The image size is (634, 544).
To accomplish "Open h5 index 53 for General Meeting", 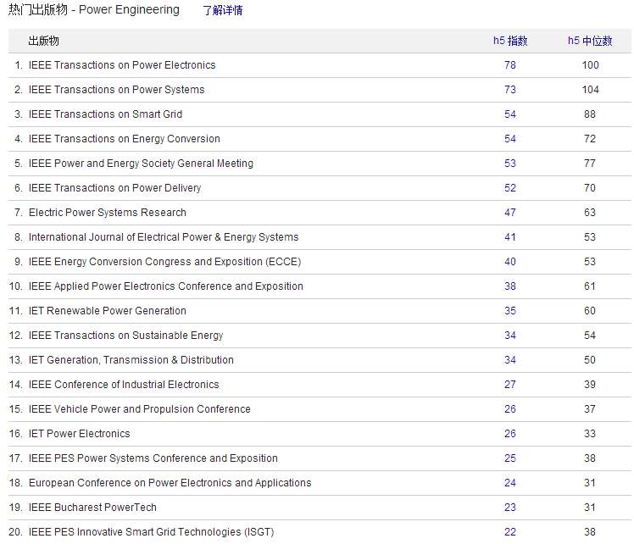I will [510, 164].
